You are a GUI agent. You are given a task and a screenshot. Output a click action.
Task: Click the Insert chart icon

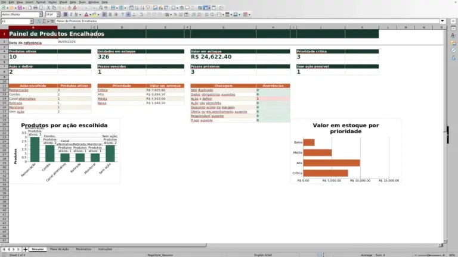(x=160, y=8)
